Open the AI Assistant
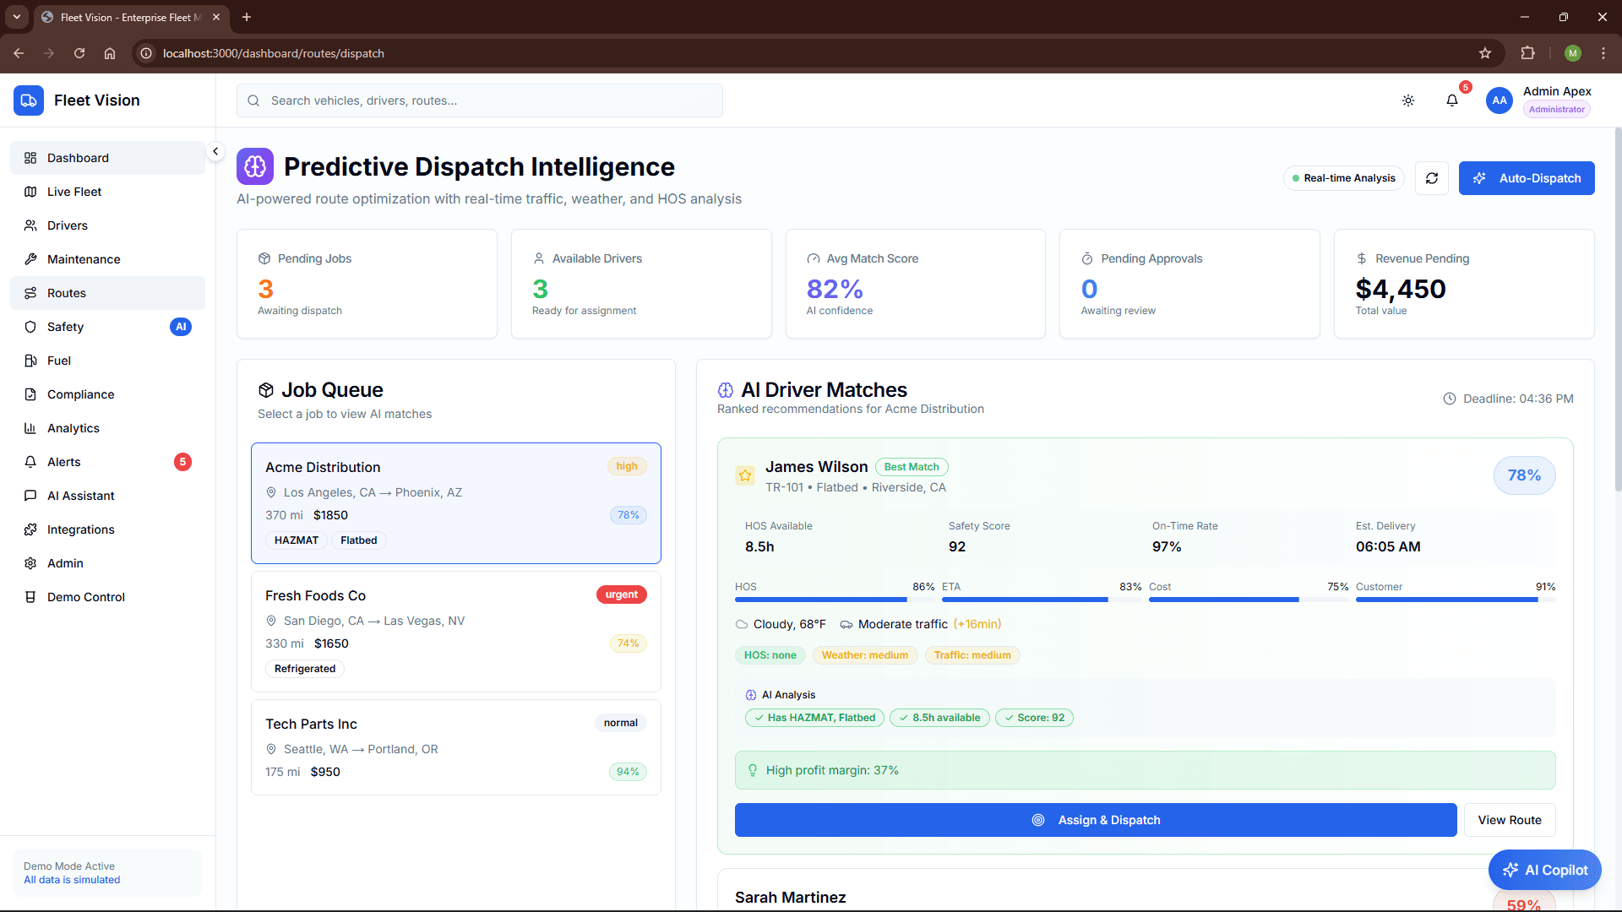 pos(81,496)
